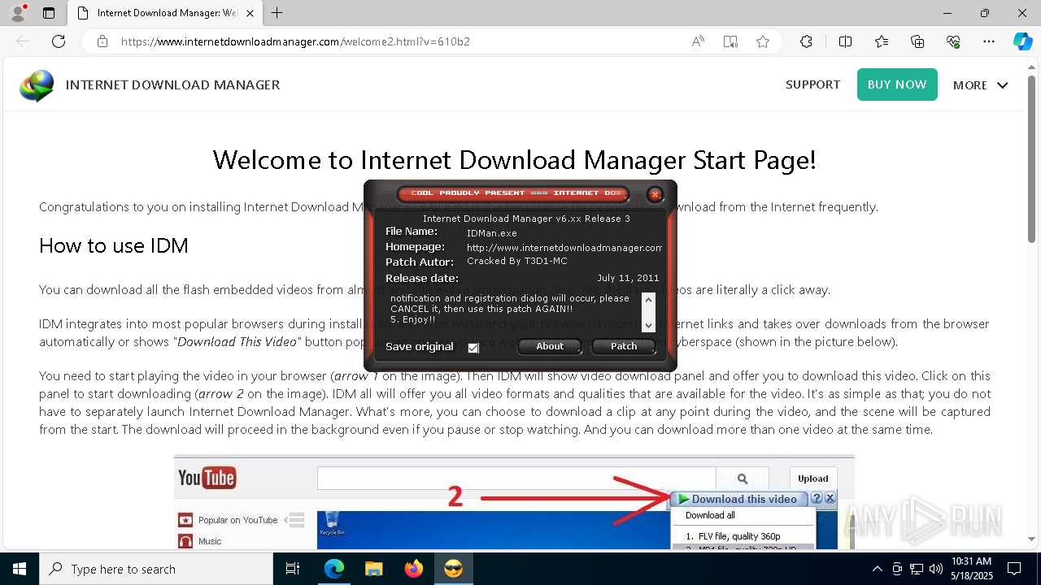Open Split screen view icon
Viewport: 1041px width, 585px height.
pyautogui.click(x=845, y=41)
